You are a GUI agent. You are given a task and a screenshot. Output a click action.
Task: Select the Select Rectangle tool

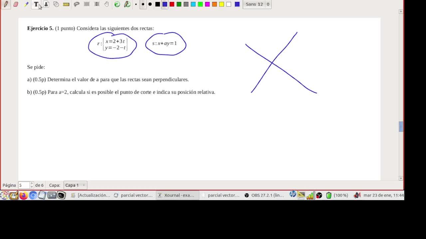[x=87, y=4]
